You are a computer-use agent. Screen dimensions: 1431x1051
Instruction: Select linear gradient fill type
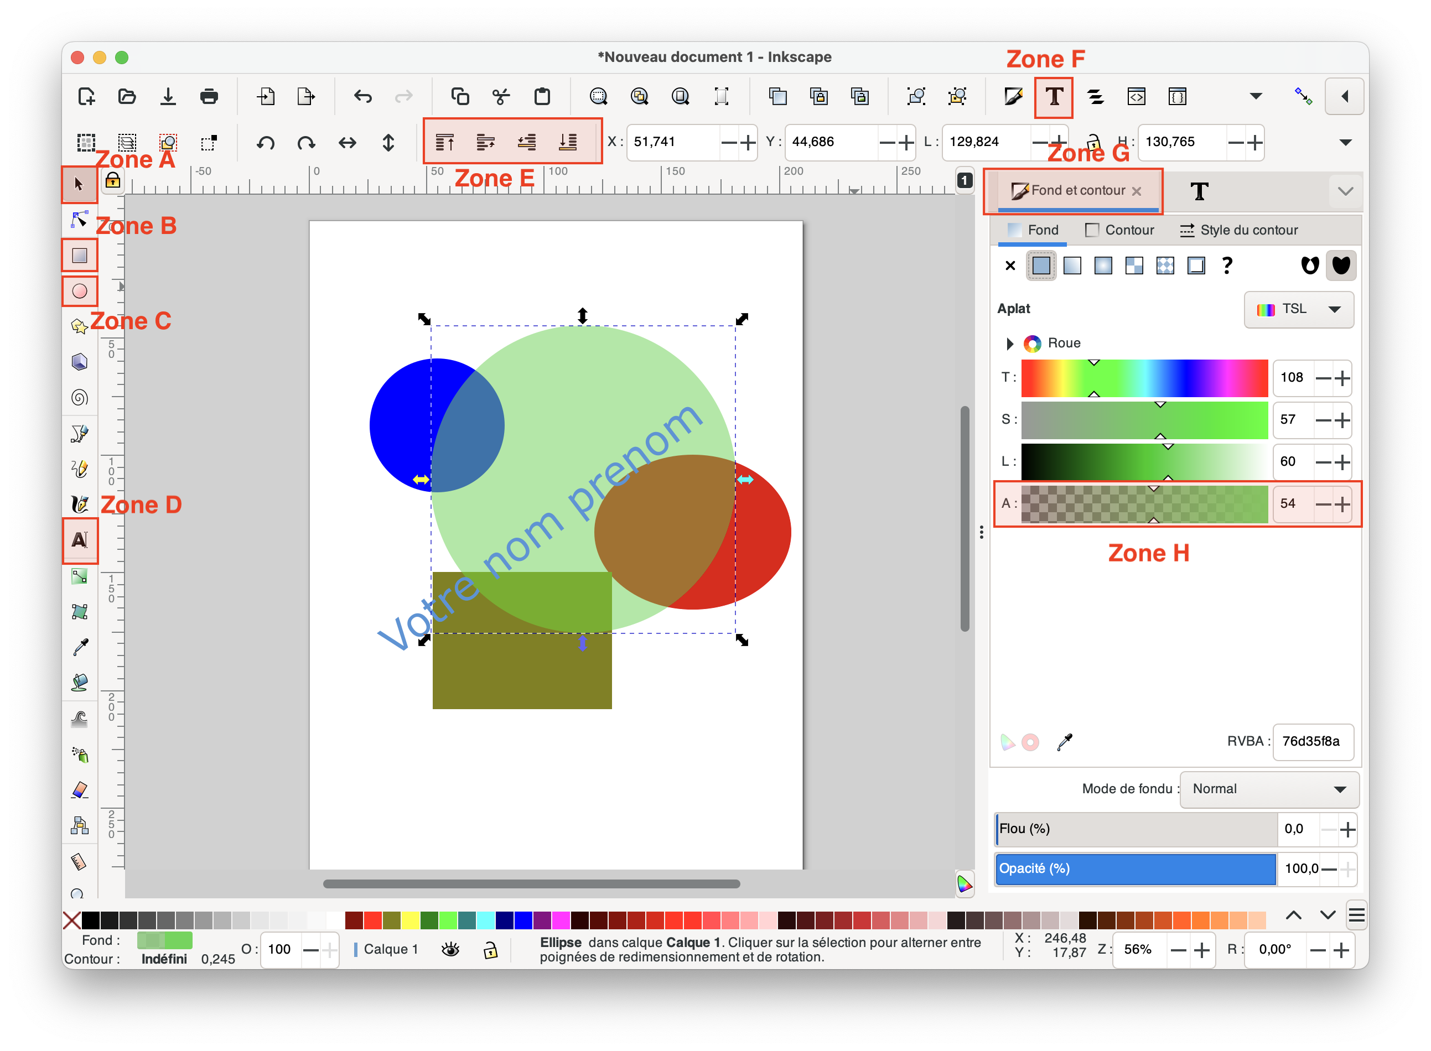point(1072,266)
